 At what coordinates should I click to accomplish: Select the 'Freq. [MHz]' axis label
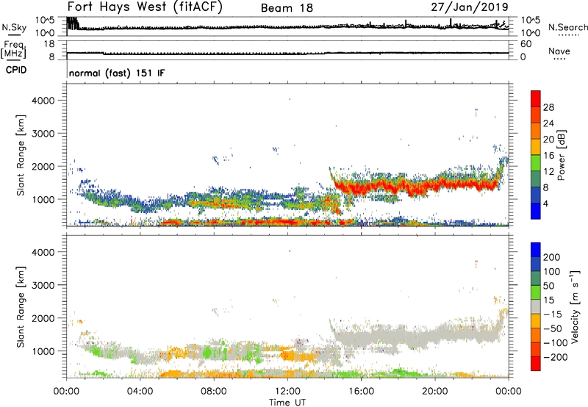coord(13,49)
